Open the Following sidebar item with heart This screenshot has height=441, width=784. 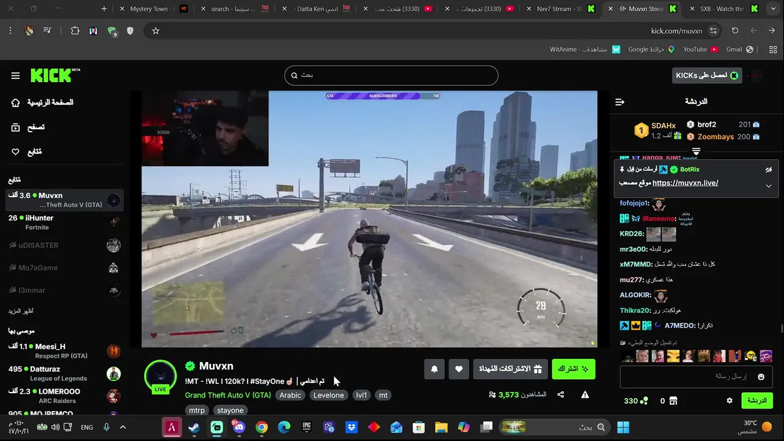(27, 151)
